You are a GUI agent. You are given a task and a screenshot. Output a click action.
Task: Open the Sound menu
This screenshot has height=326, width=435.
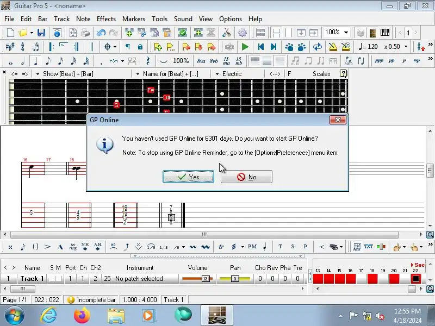183,19
